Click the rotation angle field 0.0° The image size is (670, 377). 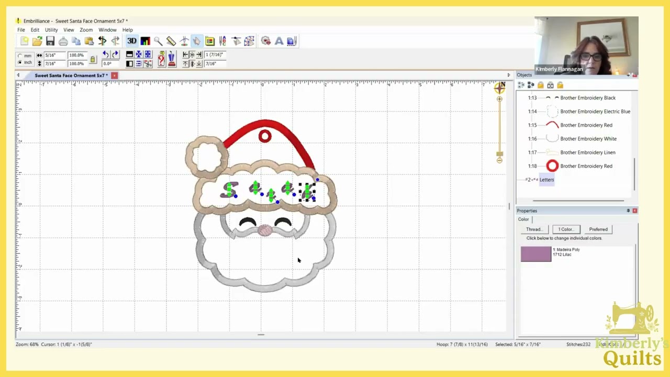(110, 63)
